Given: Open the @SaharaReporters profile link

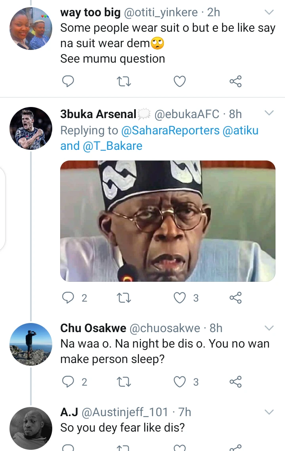Looking at the screenshot, I should pyautogui.click(x=171, y=130).
